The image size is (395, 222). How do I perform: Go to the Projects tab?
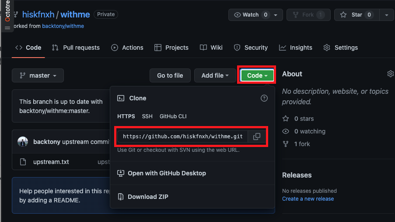click(x=171, y=48)
